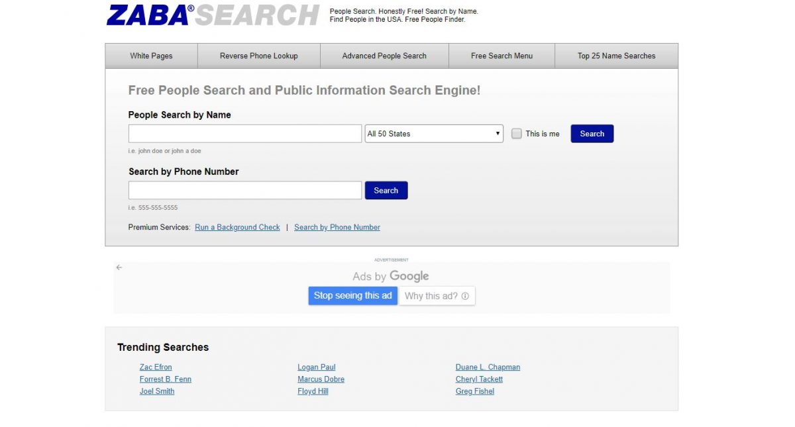The height and width of the screenshot is (427, 795).
Task: Go to Reverse Phone Lookup tab
Action: [x=259, y=56]
